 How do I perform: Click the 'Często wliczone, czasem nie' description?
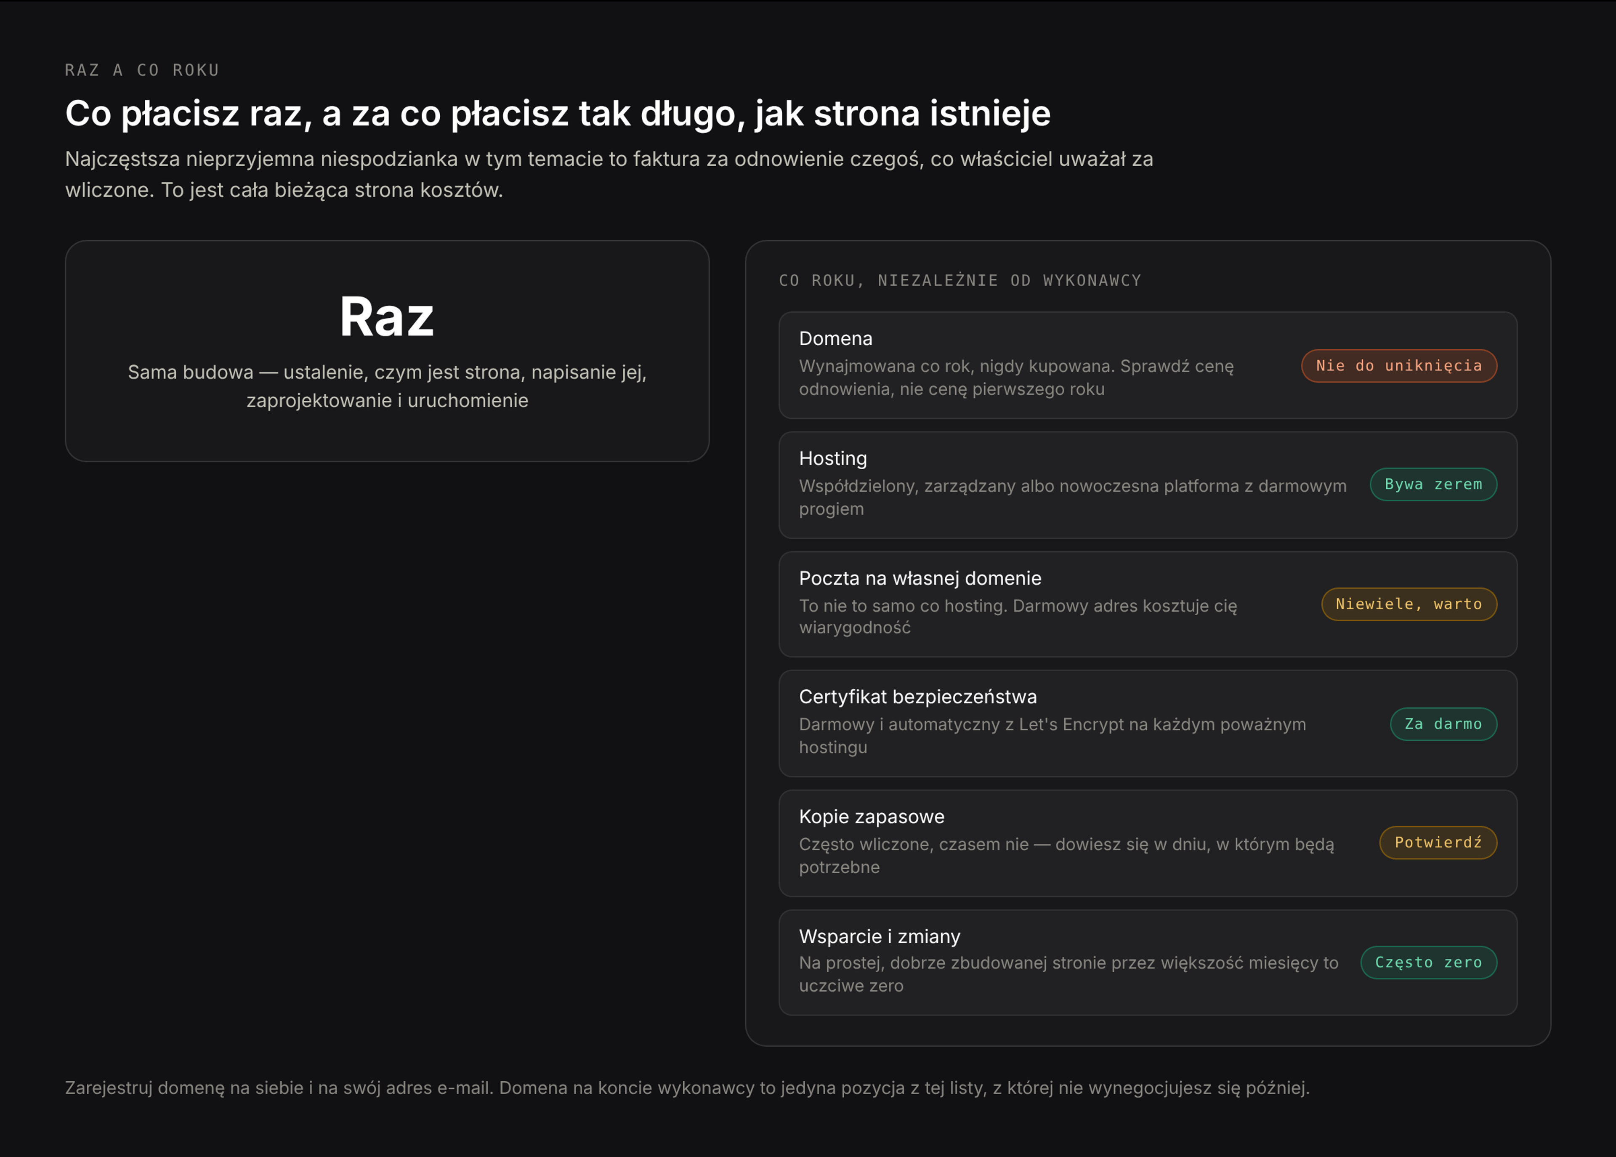pos(1066,856)
